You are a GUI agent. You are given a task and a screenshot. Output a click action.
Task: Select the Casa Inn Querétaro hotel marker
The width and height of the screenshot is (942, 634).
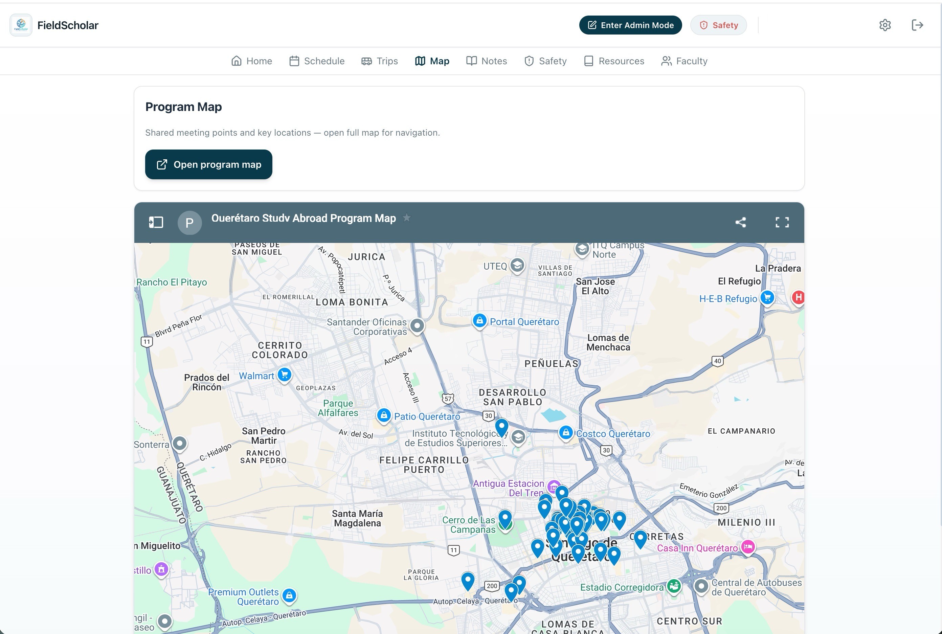tap(748, 547)
